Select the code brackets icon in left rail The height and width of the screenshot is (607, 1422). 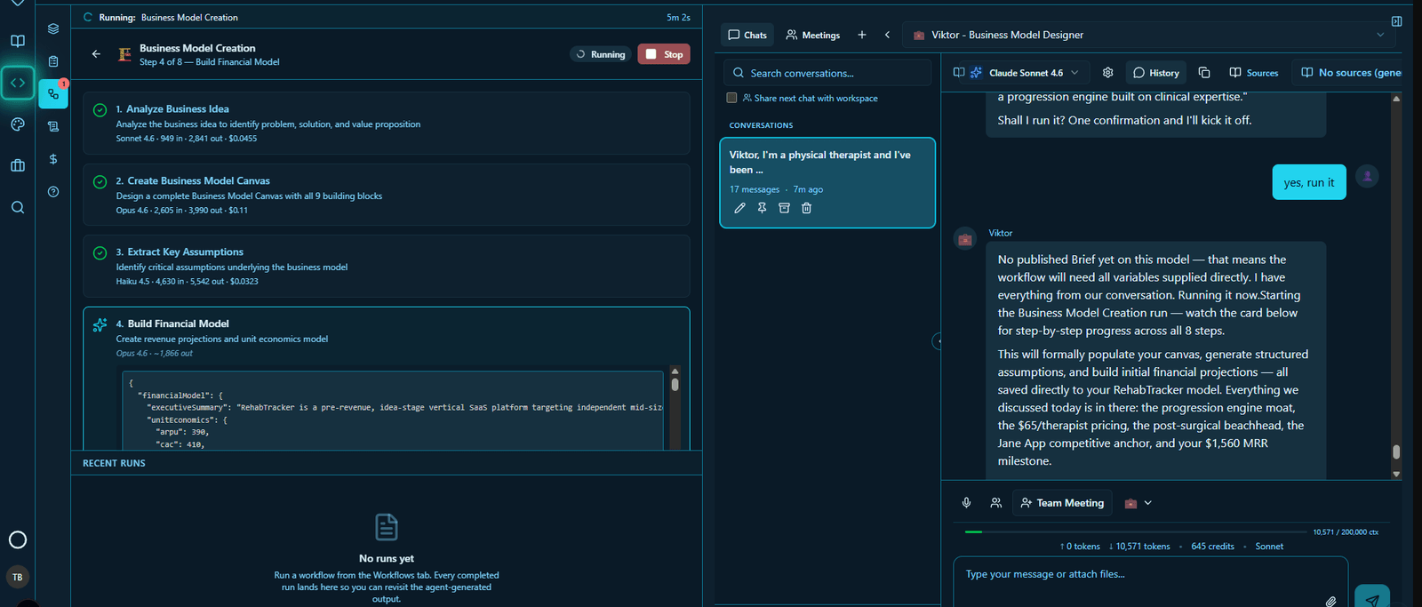point(18,83)
